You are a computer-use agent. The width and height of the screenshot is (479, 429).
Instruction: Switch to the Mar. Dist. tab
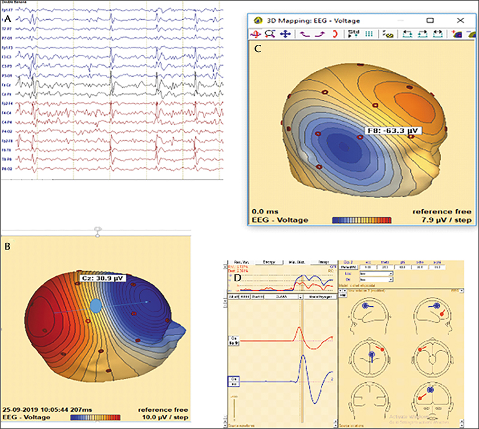click(296, 262)
